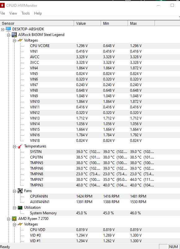Screen dimensions: 180x249
Task: Collapse the Utilization group
Action: 14,208
